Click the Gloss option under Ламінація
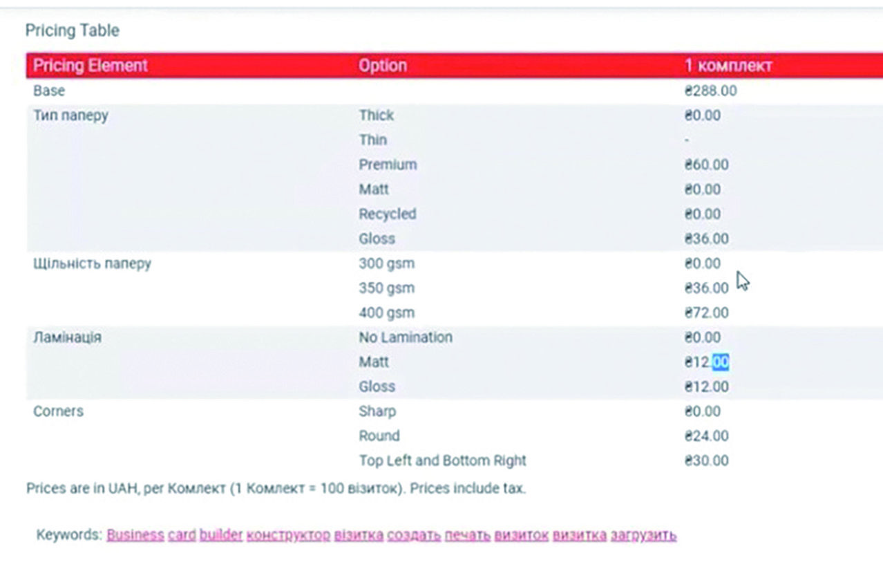The image size is (883, 569). pos(377,386)
